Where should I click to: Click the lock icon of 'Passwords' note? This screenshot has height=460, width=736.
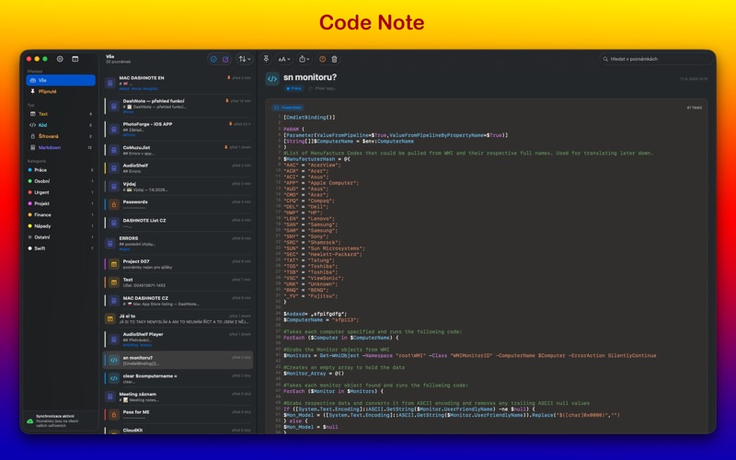113,205
